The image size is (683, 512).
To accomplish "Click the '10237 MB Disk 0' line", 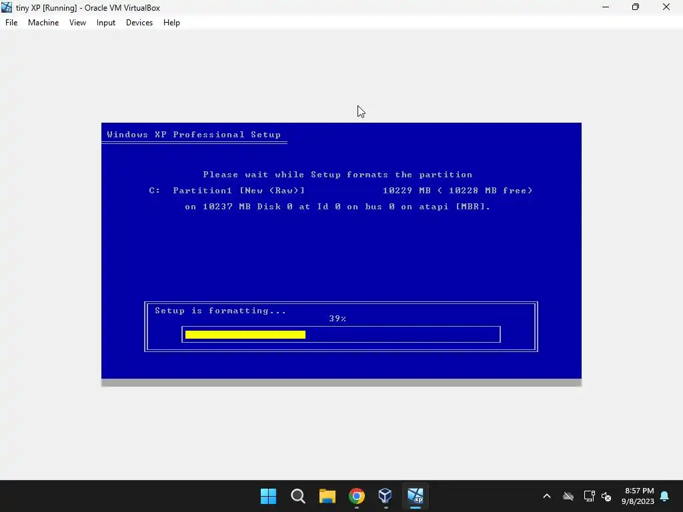I will (x=337, y=207).
